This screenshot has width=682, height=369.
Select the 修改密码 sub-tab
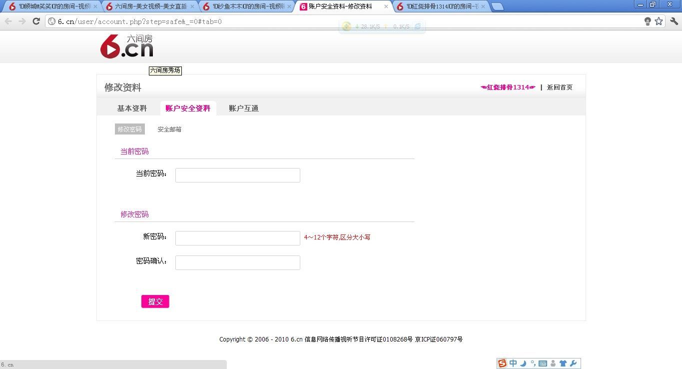(x=130, y=129)
